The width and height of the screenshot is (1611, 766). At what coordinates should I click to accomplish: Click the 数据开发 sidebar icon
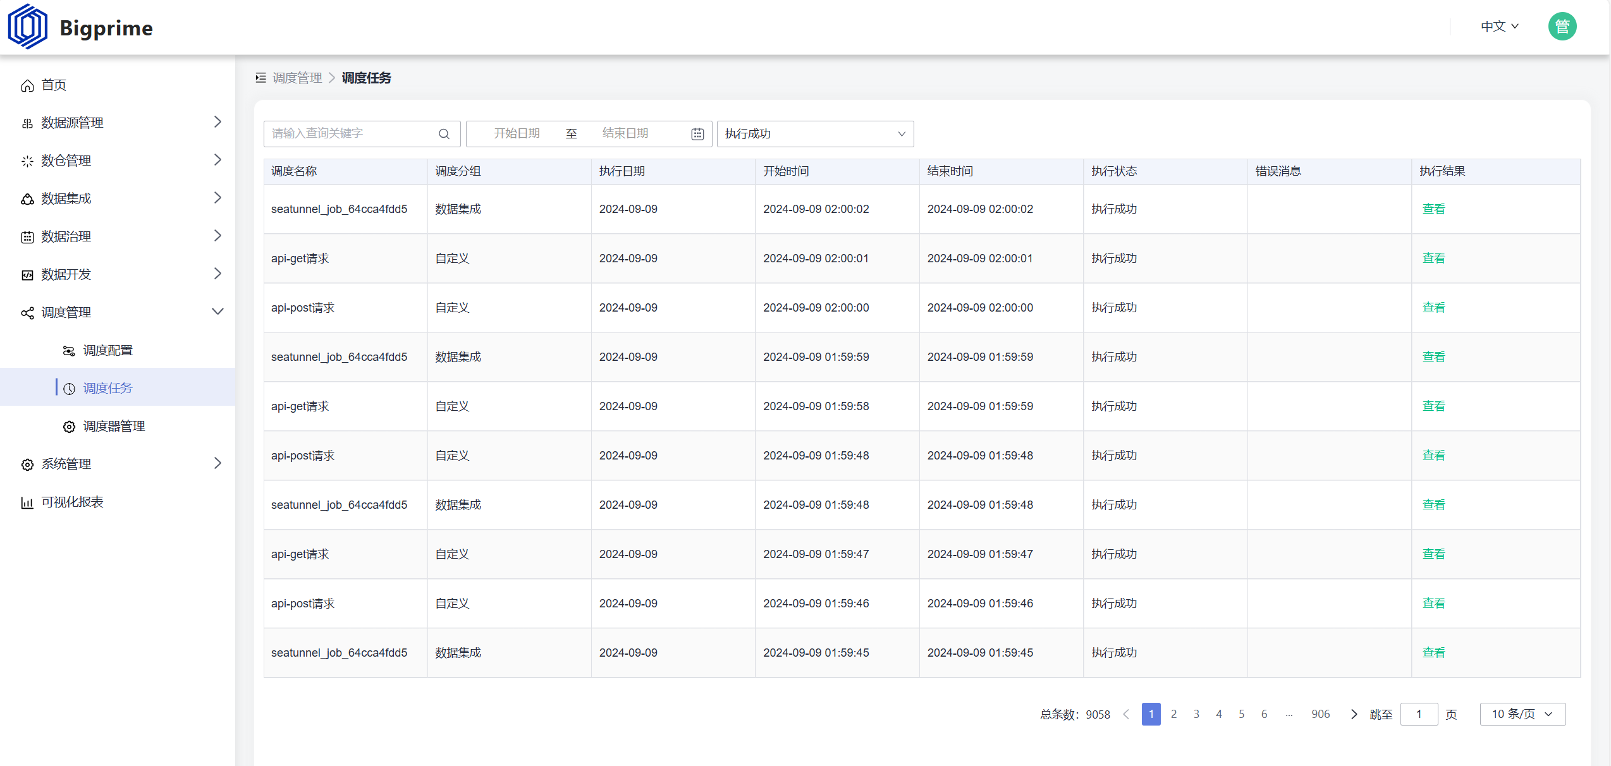click(x=27, y=275)
